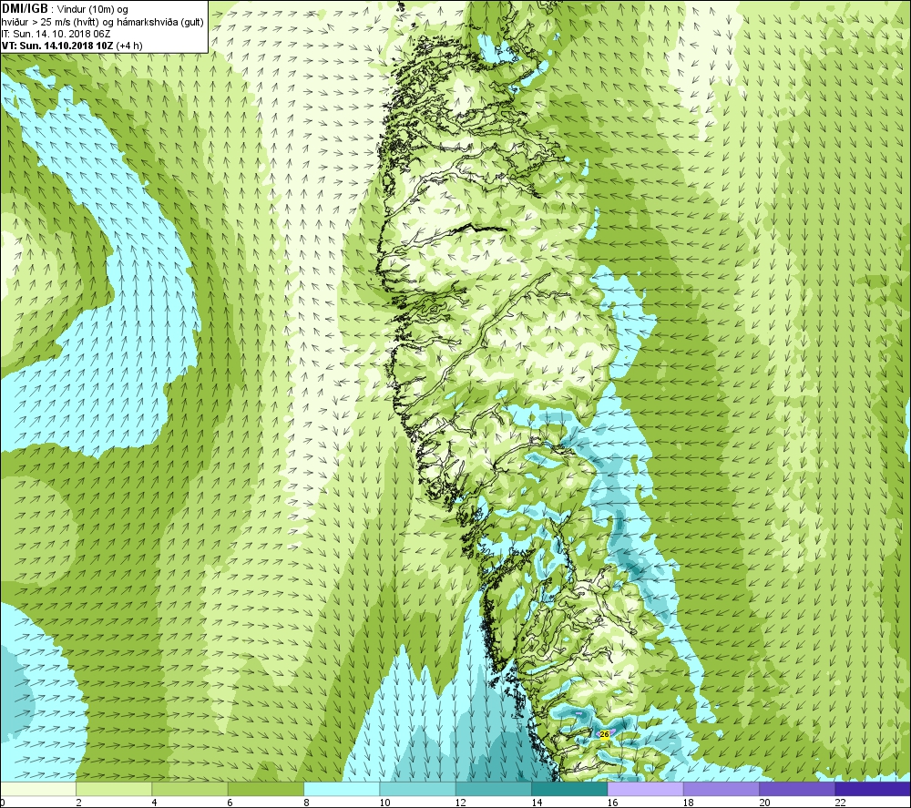Click the legend scale label '12'
This screenshot has height=808, width=911.
pos(461,803)
